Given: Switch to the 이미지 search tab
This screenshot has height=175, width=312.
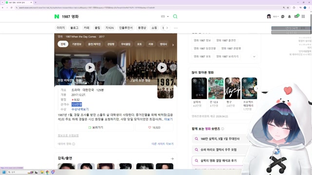Looking at the screenshot, I should click(x=60, y=28).
